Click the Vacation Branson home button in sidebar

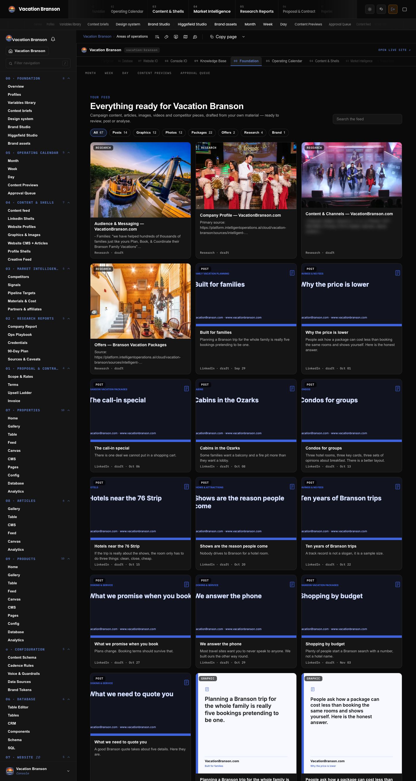27,51
